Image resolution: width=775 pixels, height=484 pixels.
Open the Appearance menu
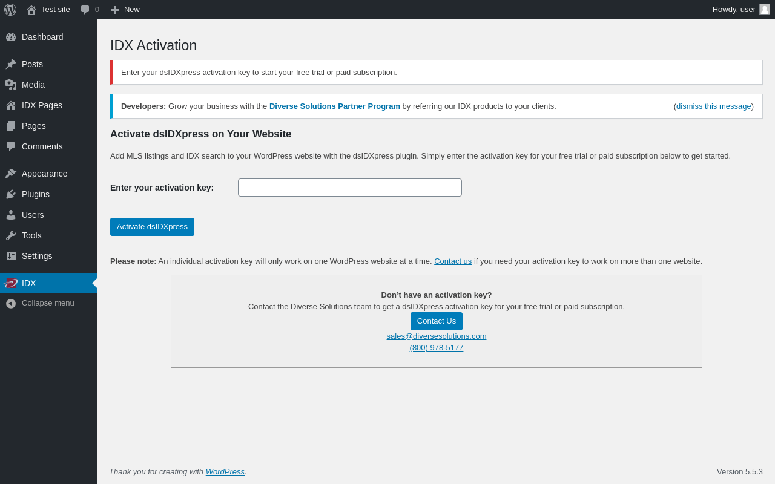pyautogui.click(x=48, y=174)
